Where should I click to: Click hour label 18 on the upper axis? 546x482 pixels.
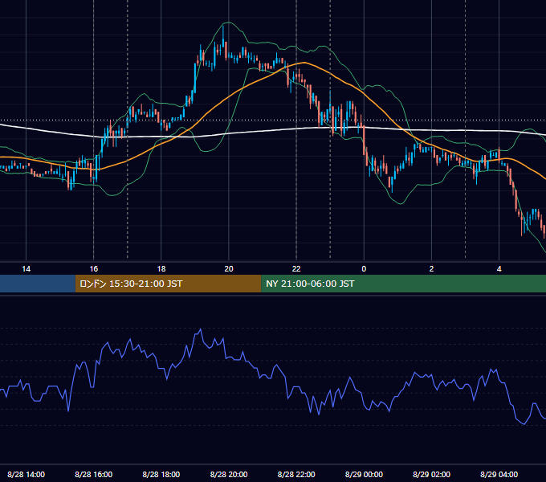coord(161,269)
